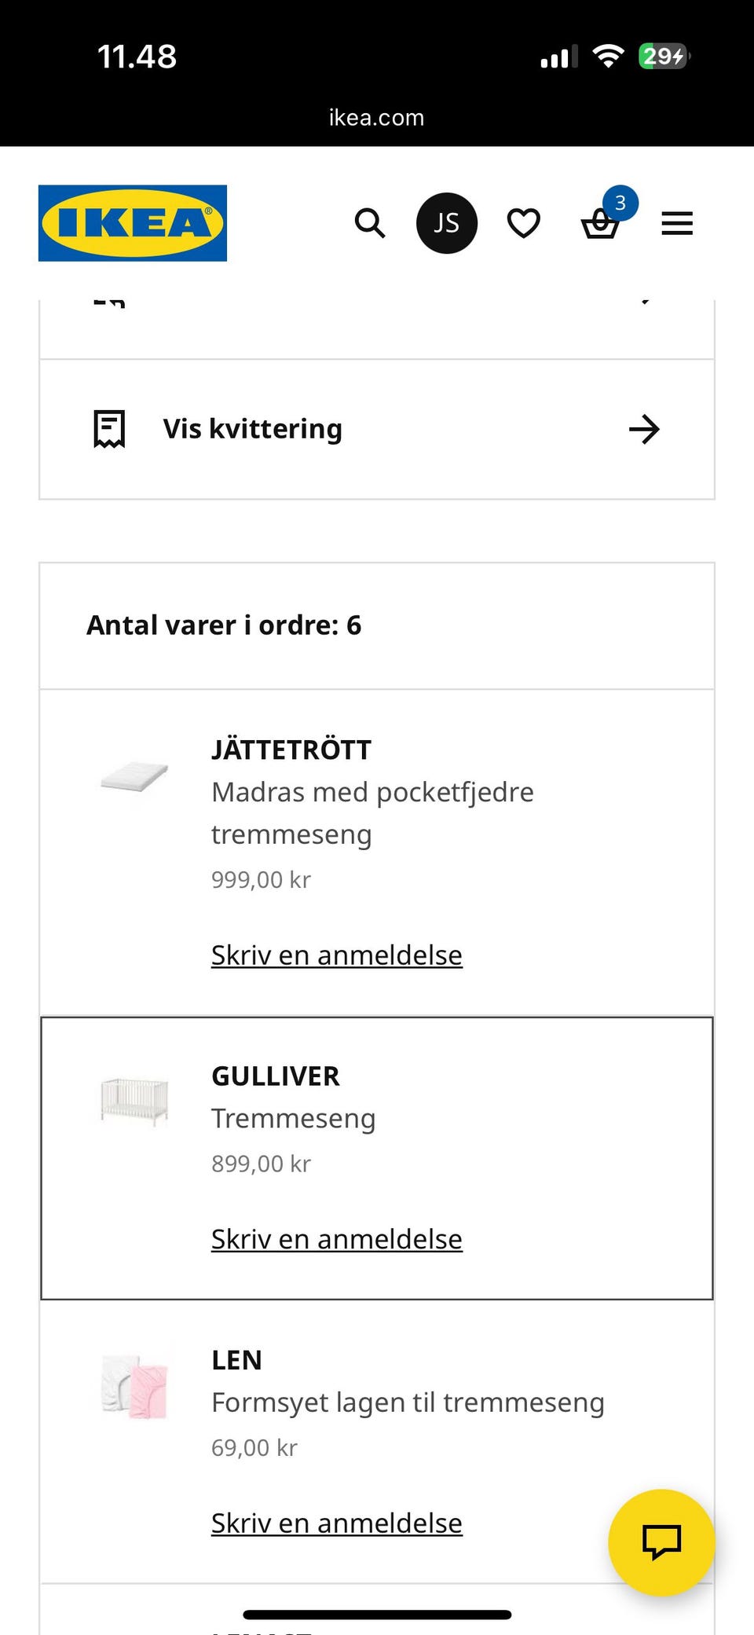Viewport: 754px width, 1635px height.
Task: Click the IKEA logo to go home
Action: pyautogui.click(x=131, y=222)
